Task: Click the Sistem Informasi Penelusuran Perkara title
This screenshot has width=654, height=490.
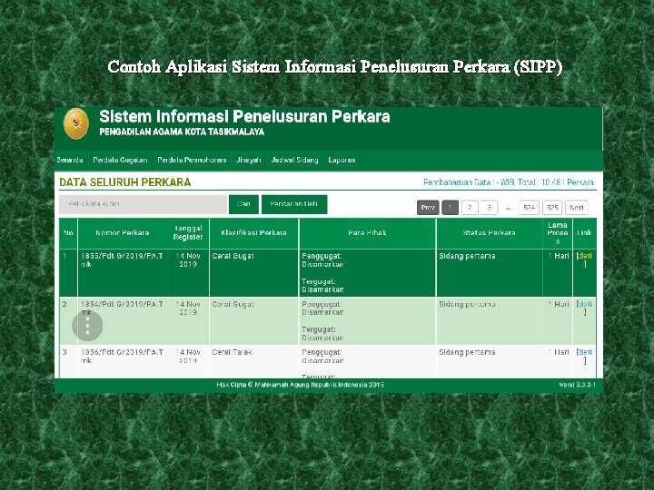Action: (x=245, y=117)
